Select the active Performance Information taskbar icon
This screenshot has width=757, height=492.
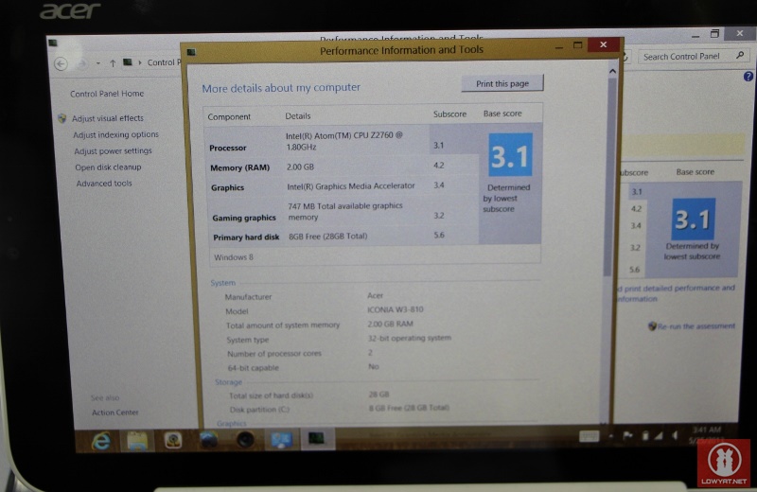tap(317, 438)
